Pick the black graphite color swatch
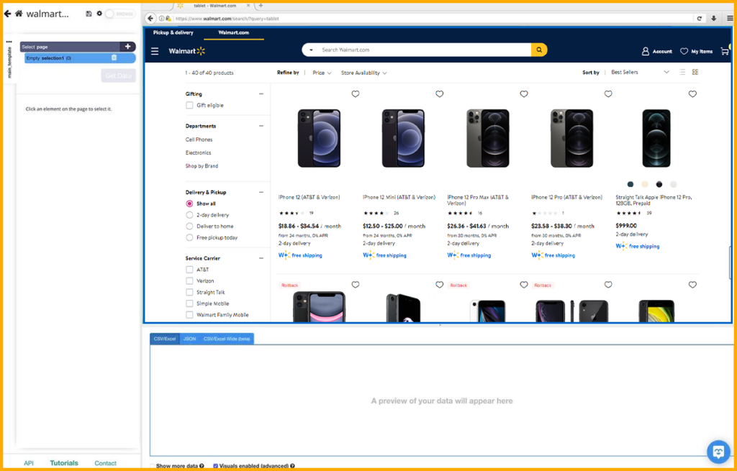The image size is (737, 471). (x=659, y=185)
